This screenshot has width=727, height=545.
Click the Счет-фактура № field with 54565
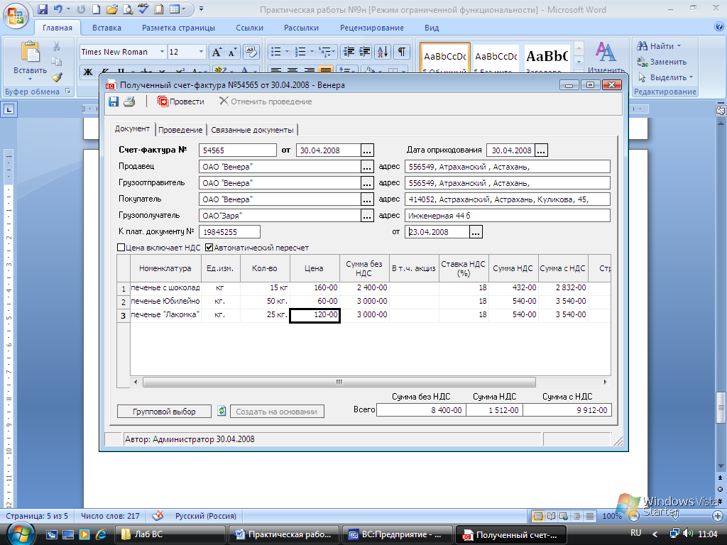[x=237, y=150]
